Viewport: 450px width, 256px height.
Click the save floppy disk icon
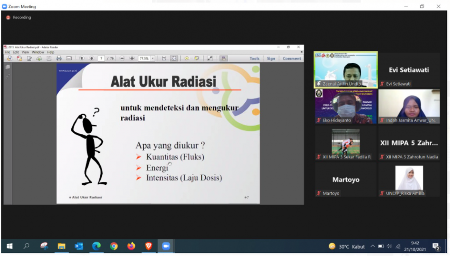[49, 58]
